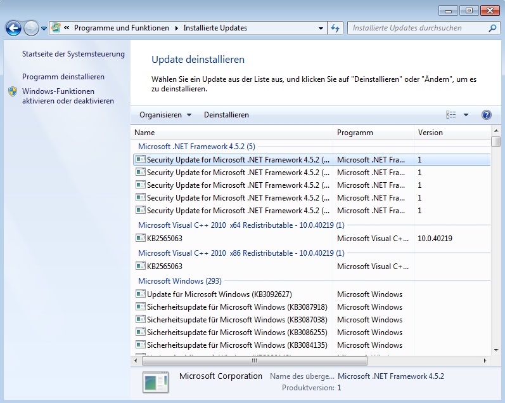Click the magnifier search icon
Image resolution: width=505 pixels, height=403 pixels.
pyautogui.click(x=492, y=28)
